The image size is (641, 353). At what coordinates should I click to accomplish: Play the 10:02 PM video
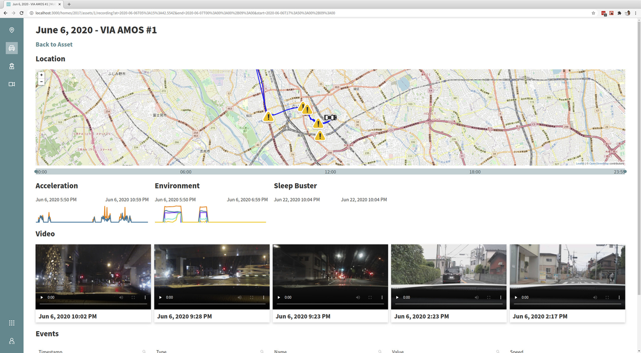pyautogui.click(x=42, y=297)
